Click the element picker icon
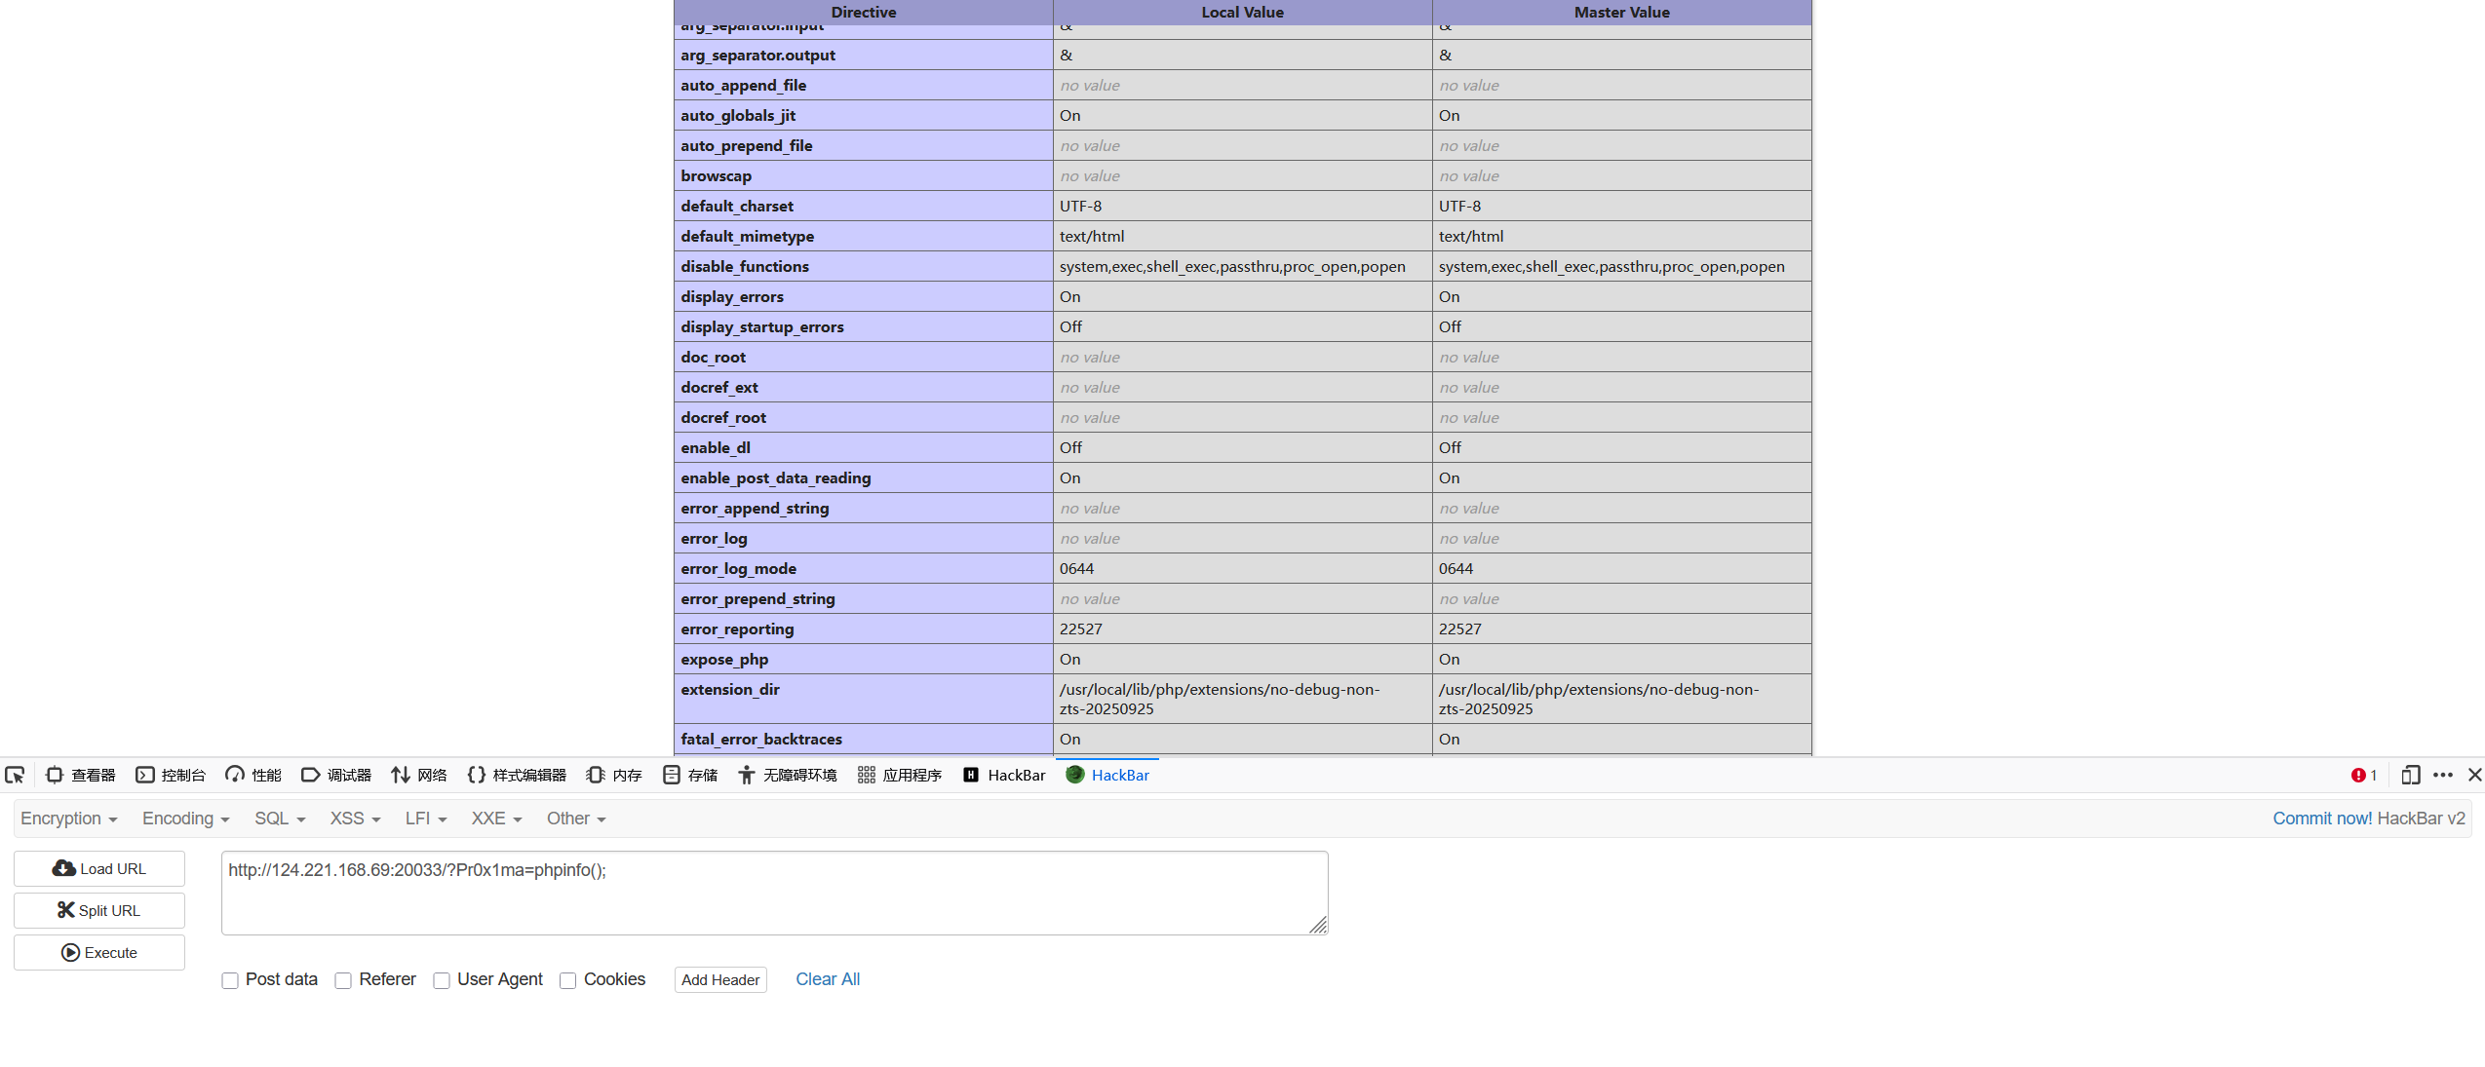This screenshot has height=1067, width=2485. (15, 775)
